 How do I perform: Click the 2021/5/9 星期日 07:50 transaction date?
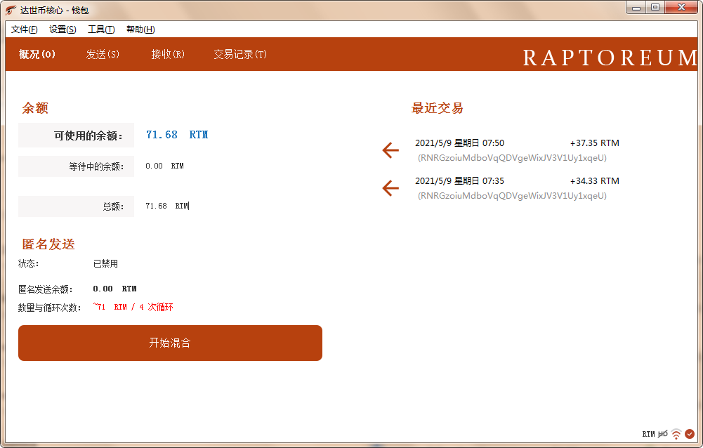(x=459, y=143)
